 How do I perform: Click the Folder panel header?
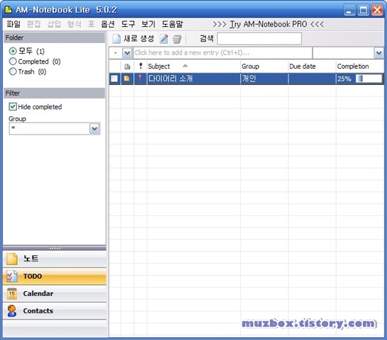click(x=54, y=38)
